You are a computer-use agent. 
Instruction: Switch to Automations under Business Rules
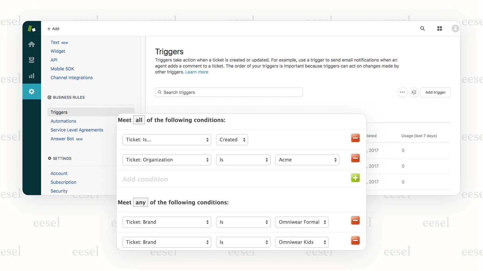[63, 121]
